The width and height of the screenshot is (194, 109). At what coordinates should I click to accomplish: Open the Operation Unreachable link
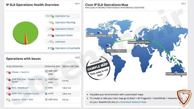point(68,48)
